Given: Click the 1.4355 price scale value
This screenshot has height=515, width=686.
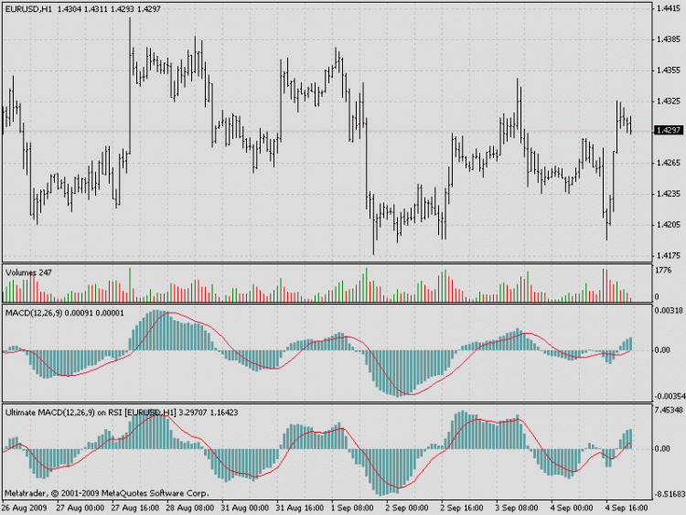Looking at the screenshot, I should (x=666, y=70).
